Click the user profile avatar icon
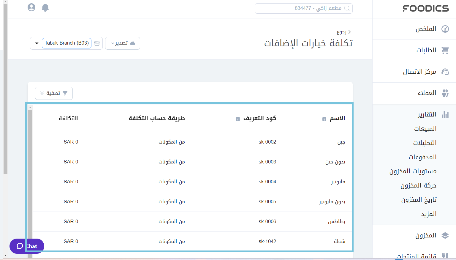456x260 pixels. pos(31,8)
